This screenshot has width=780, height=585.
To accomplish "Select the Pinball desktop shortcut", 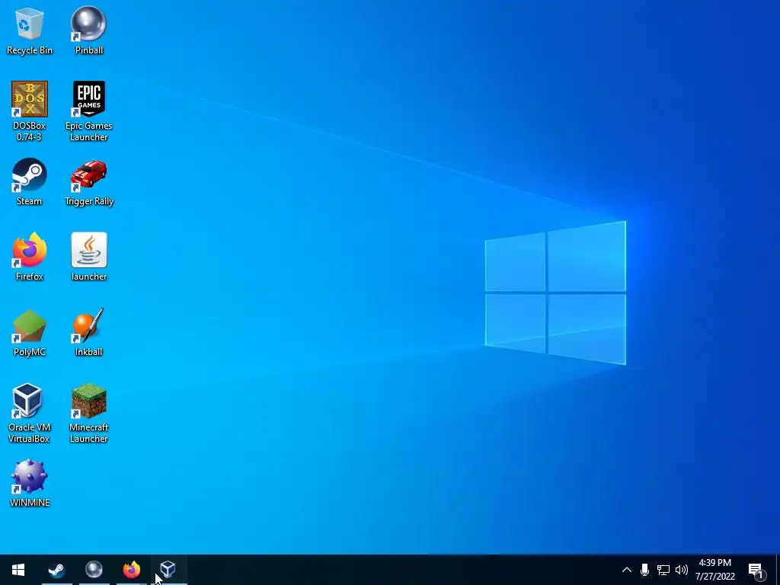I will pos(88,30).
